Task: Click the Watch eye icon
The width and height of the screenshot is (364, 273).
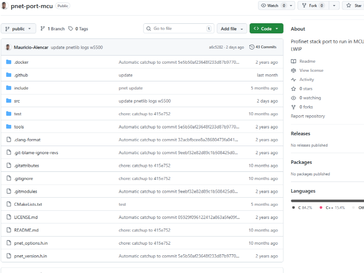Action: click(263, 6)
